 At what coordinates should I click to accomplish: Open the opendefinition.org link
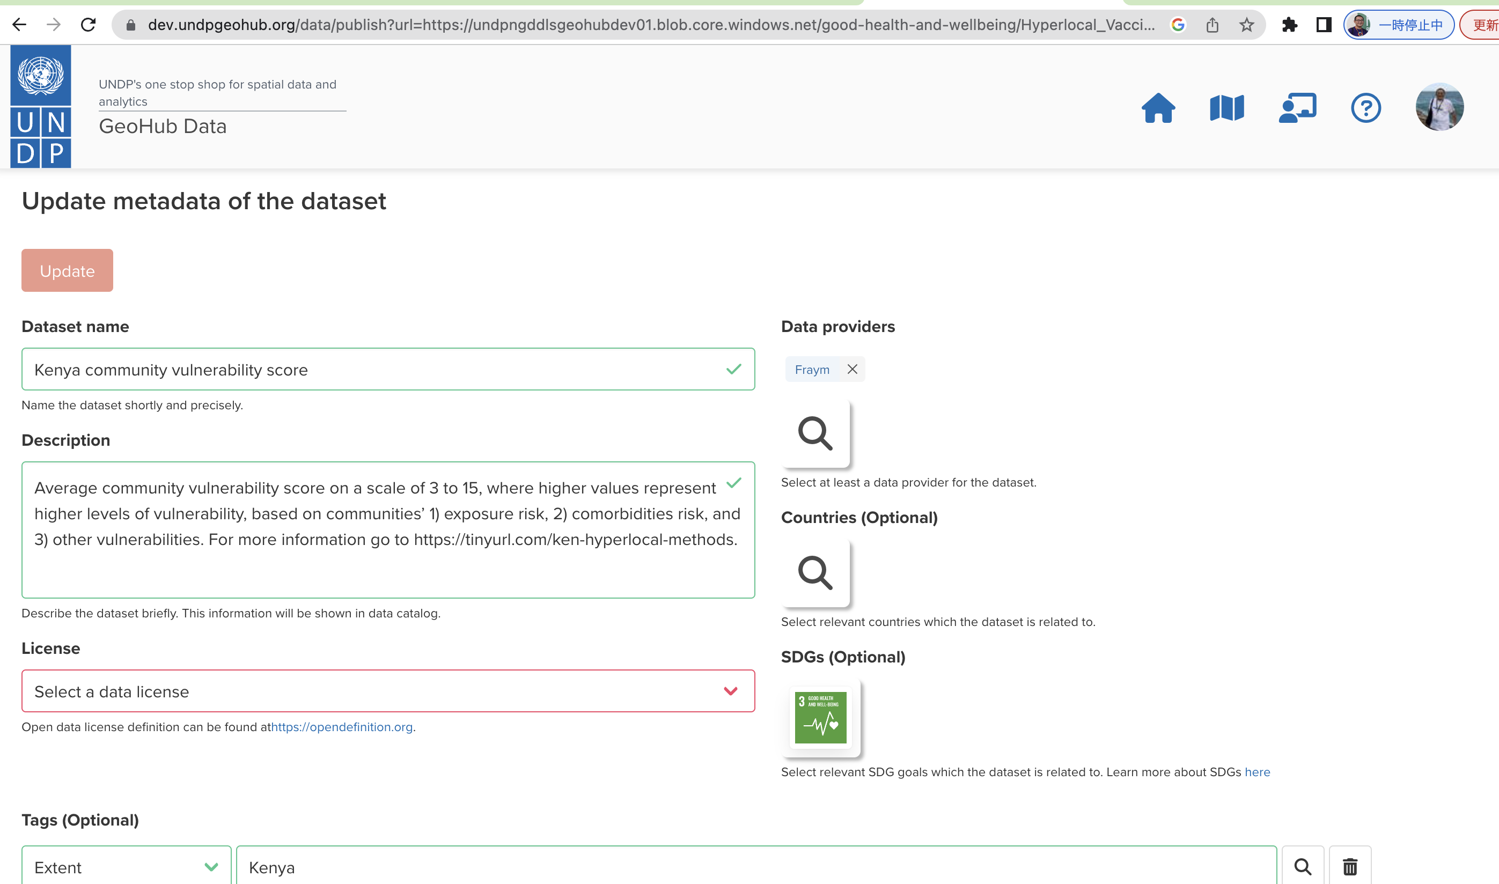click(341, 727)
